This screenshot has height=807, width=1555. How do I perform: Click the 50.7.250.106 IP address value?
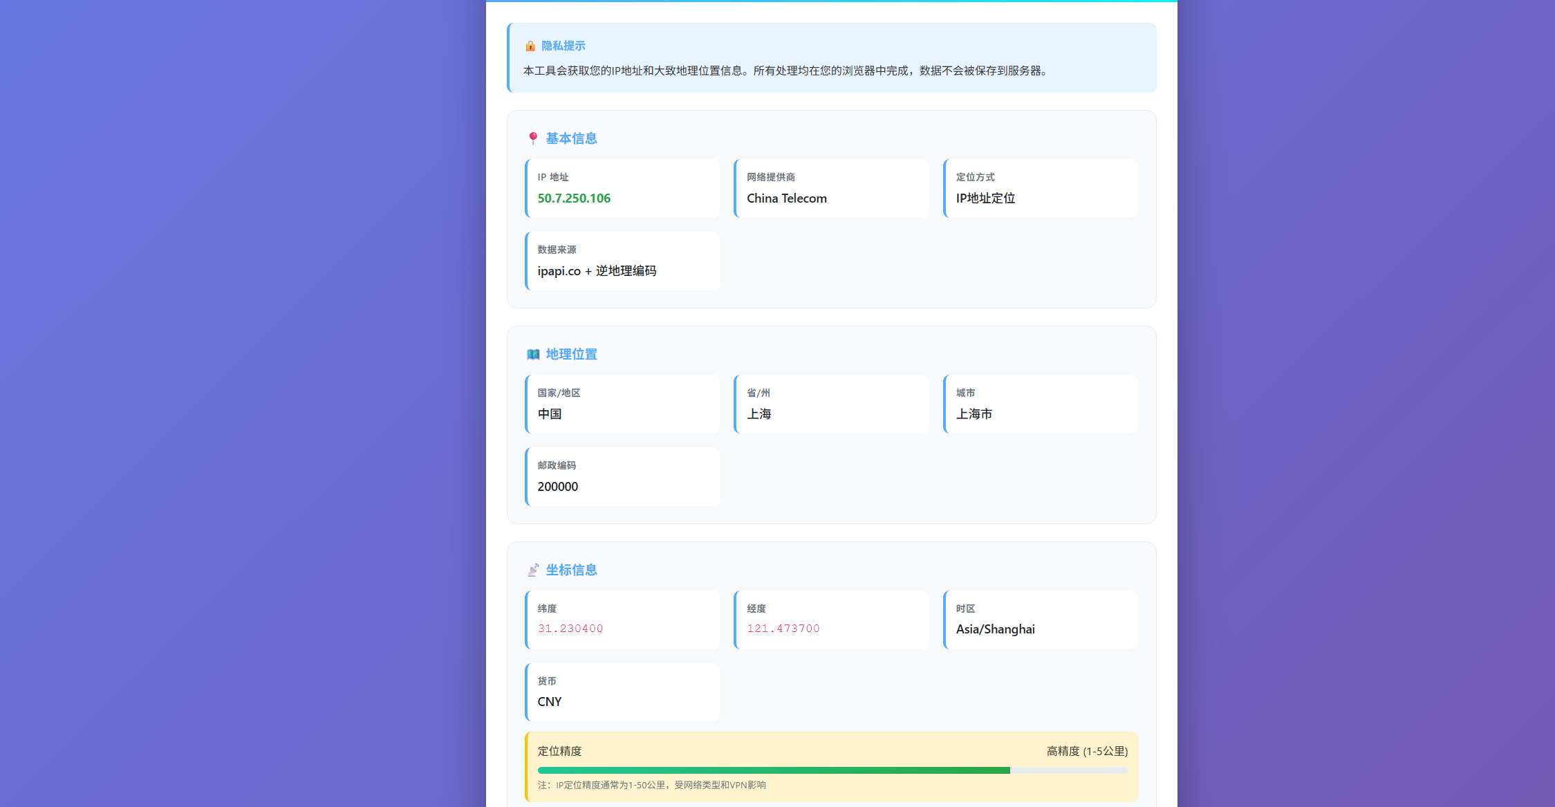tap(574, 198)
